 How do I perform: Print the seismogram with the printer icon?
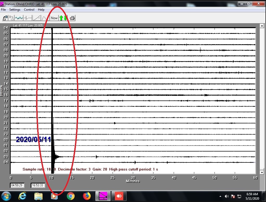click(x=72, y=18)
